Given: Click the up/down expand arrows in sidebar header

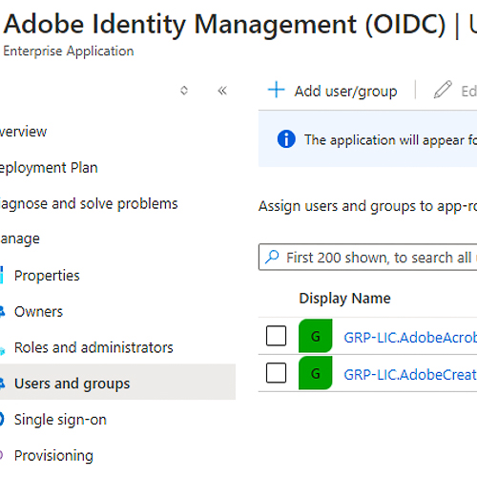Looking at the screenshot, I should (x=184, y=91).
